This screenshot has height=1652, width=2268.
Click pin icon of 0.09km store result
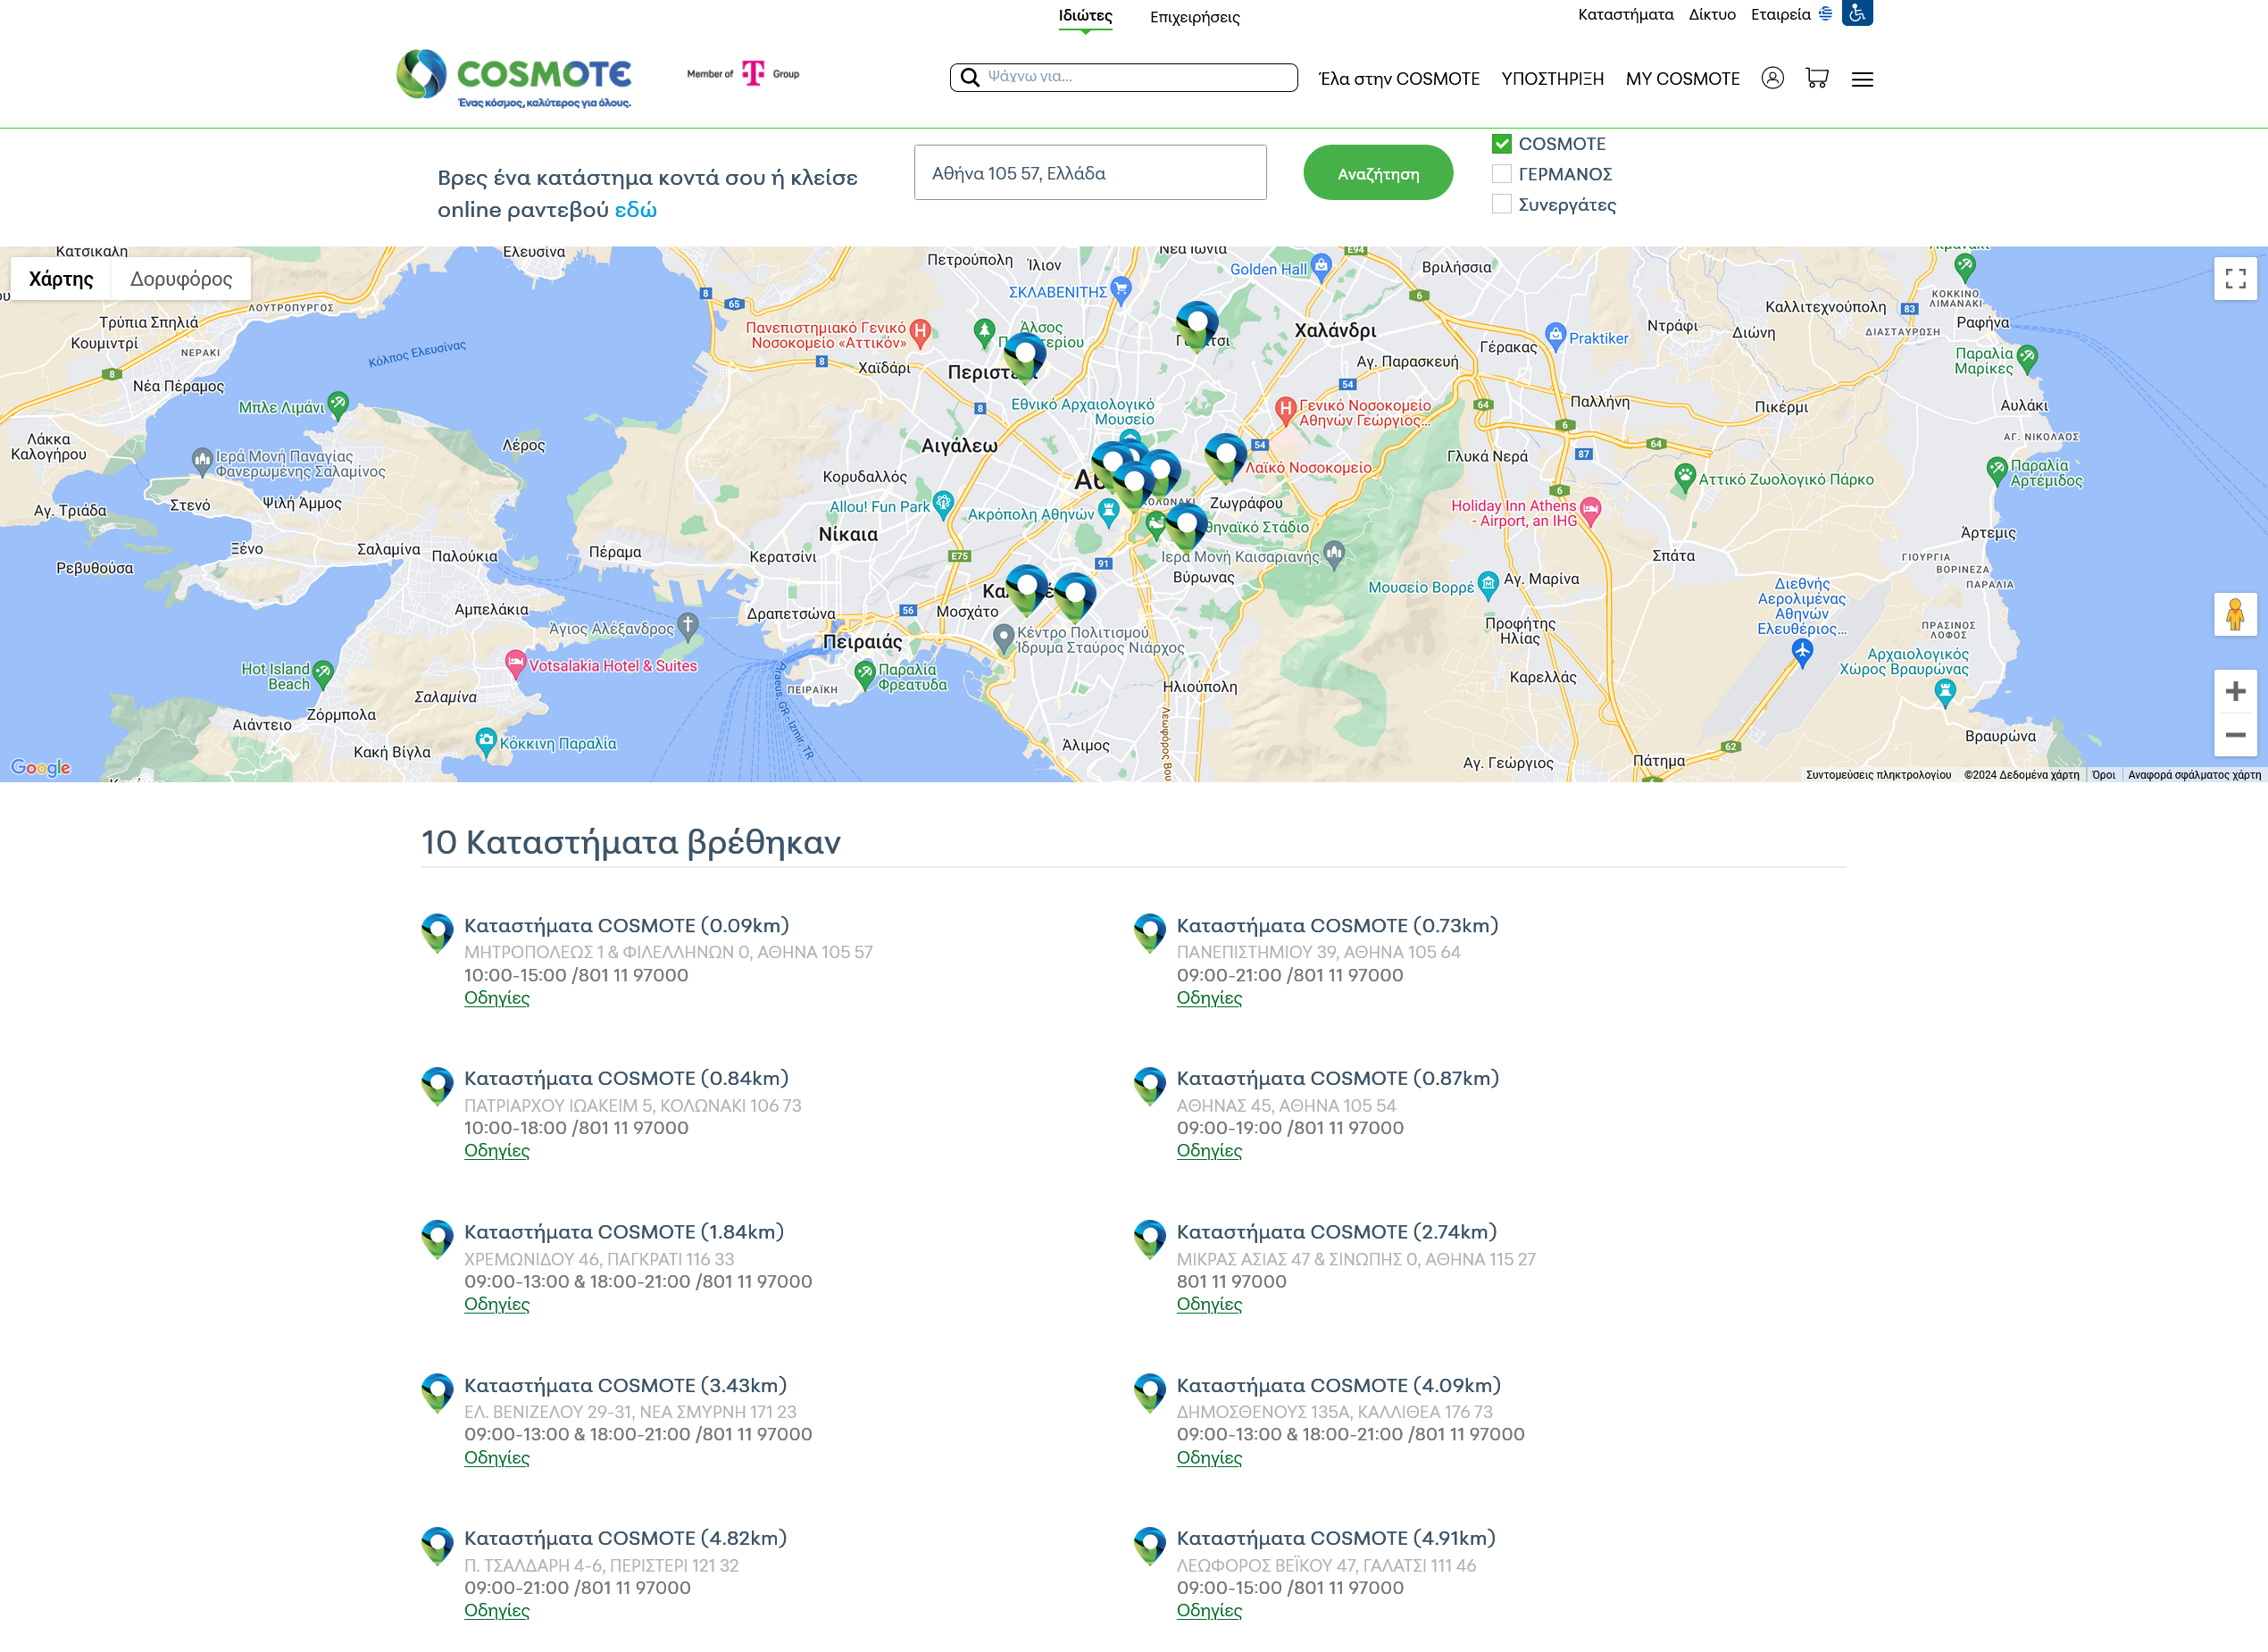click(437, 932)
